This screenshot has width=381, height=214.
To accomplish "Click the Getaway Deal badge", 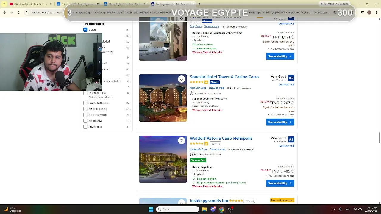I will [x=198, y=160].
